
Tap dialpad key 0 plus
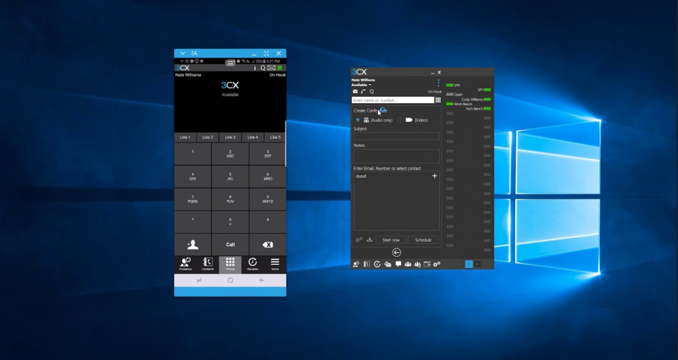click(230, 222)
